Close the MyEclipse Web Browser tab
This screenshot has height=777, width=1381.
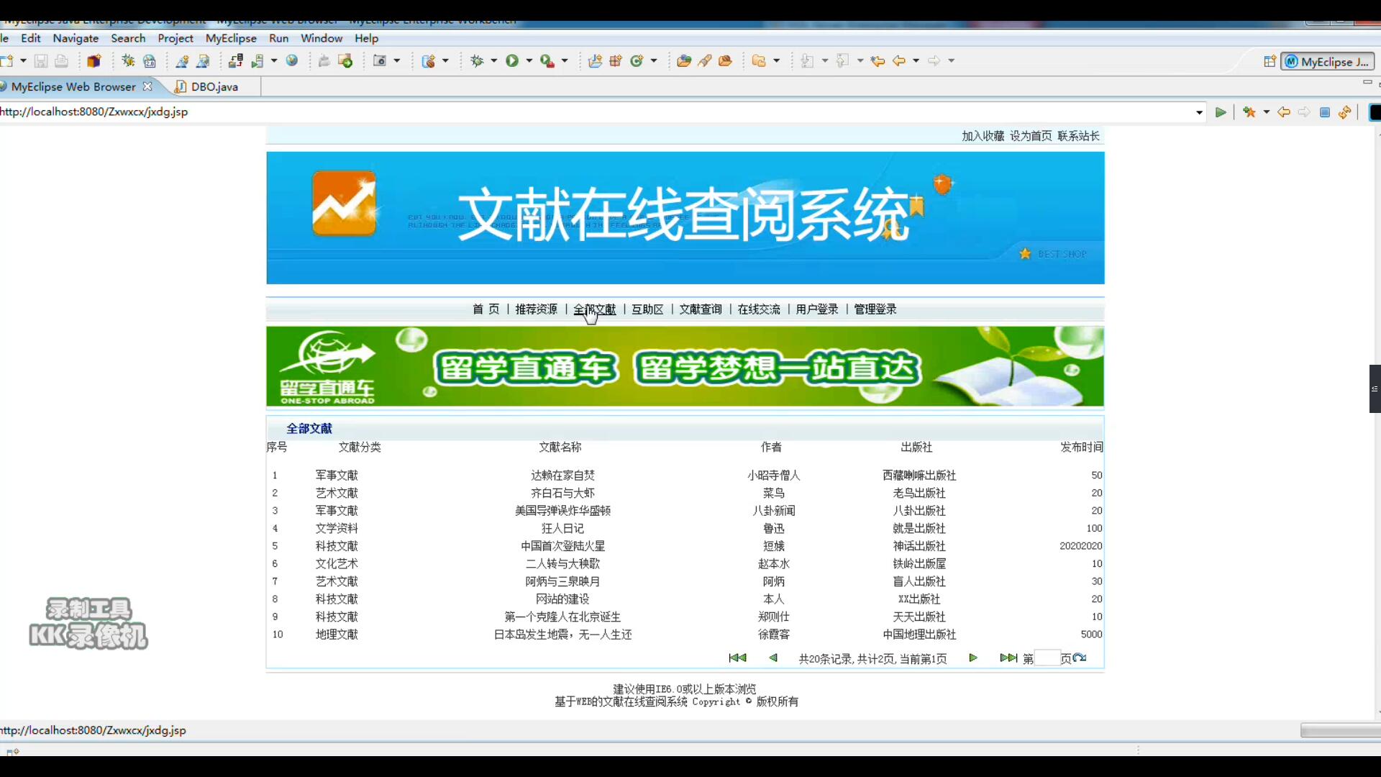[147, 86]
